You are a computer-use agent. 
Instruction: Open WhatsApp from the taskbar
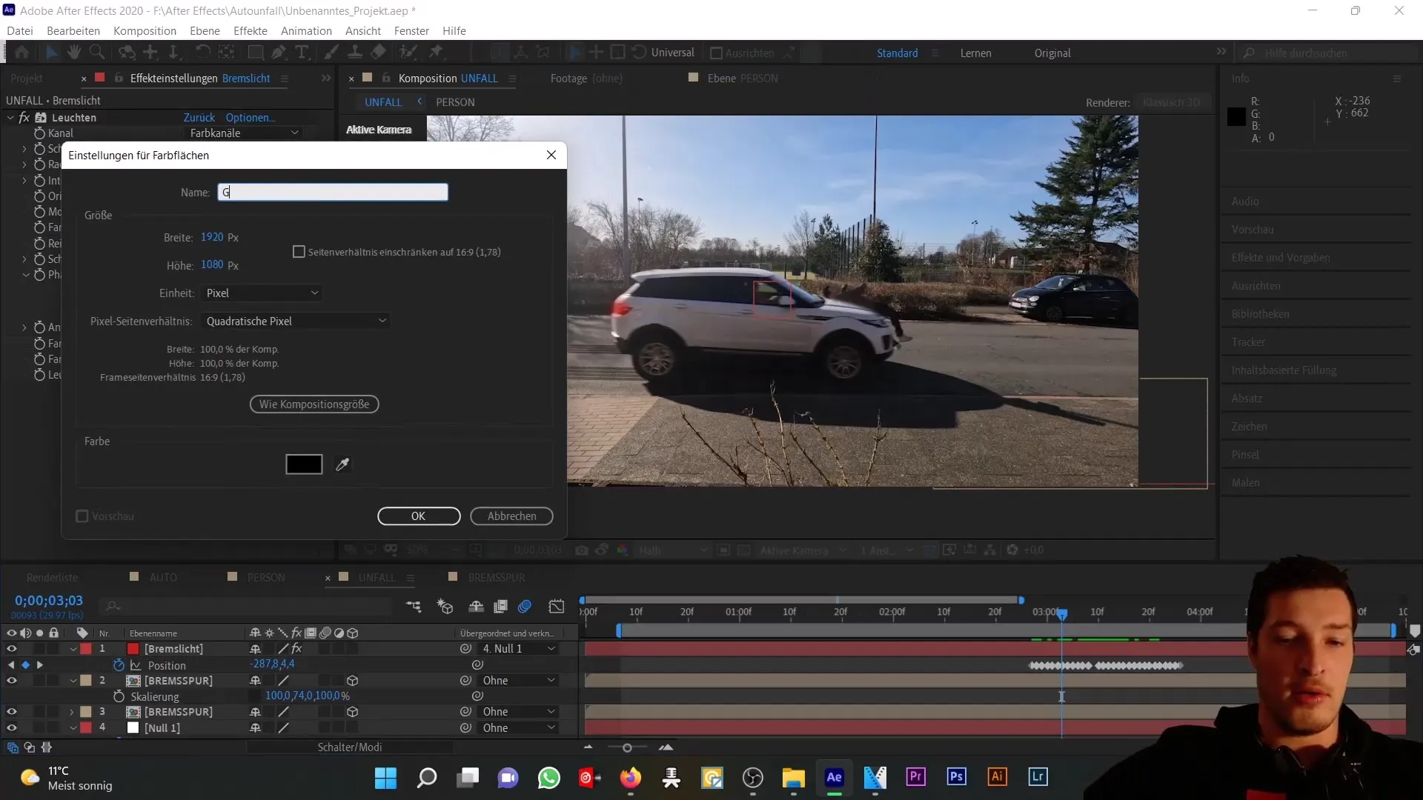click(549, 777)
